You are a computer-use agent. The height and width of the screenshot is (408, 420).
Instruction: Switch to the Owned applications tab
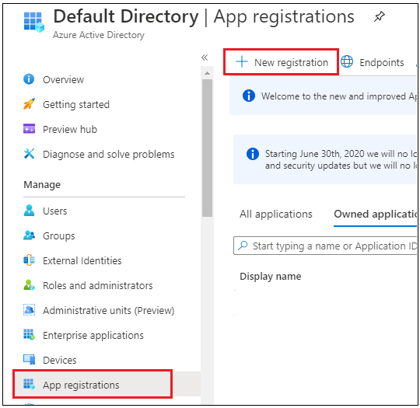tap(375, 214)
